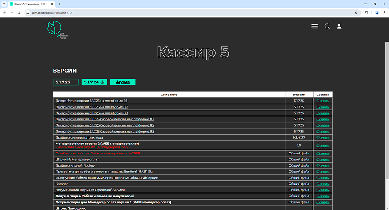
Task: Open Chrome three-dot menu
Action: pos(384,12)
